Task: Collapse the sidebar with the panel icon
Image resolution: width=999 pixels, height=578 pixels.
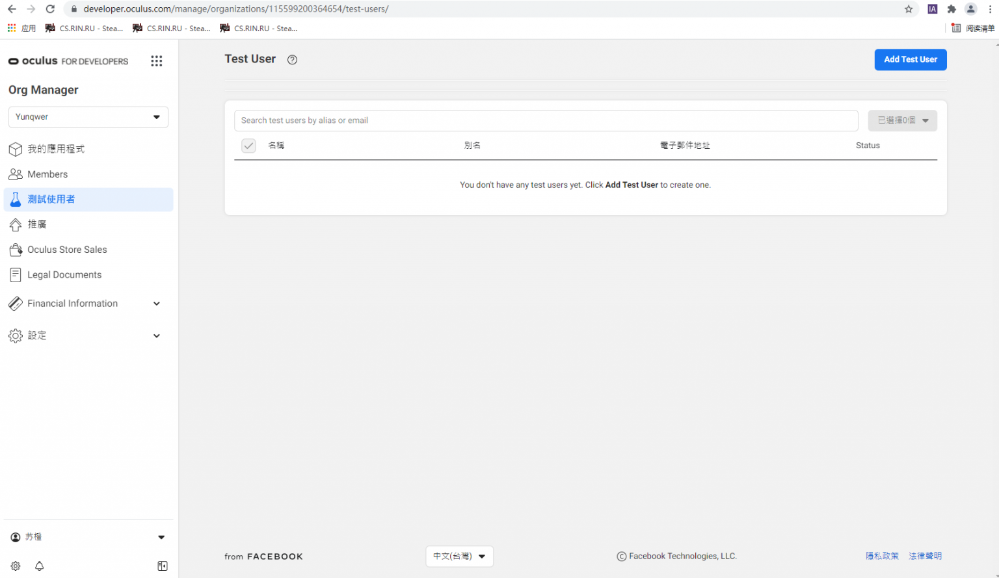Action: tap(163, 566)
